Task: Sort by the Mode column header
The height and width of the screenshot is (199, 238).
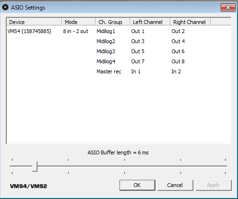Action: (x=79, y=22)
